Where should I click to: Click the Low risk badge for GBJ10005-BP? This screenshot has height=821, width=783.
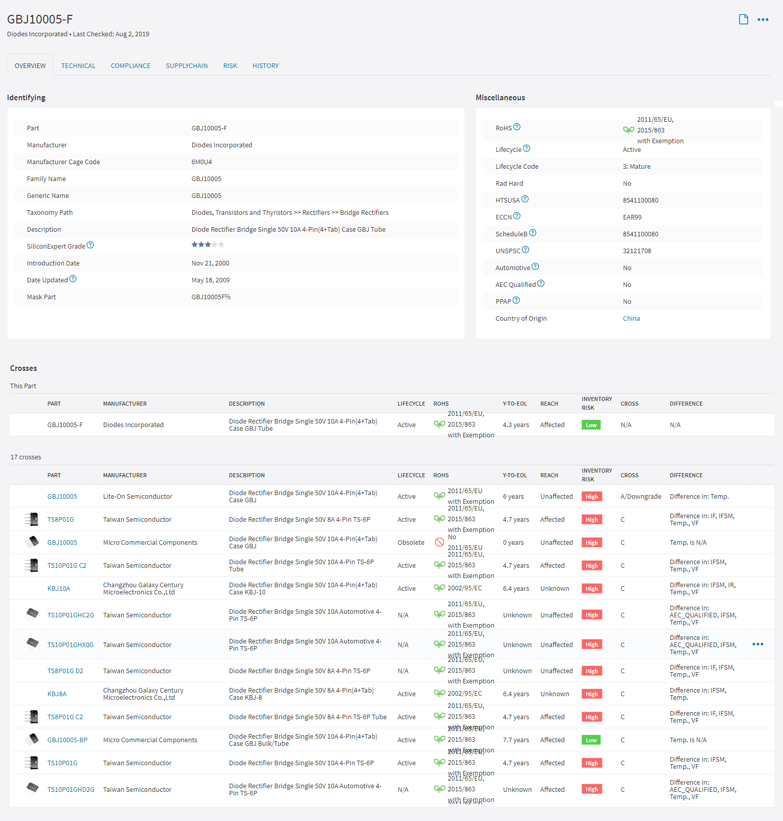591,740
